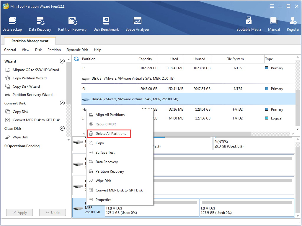Launch Copy Partition Wizard
302x226 pixels.
(30, 78)
